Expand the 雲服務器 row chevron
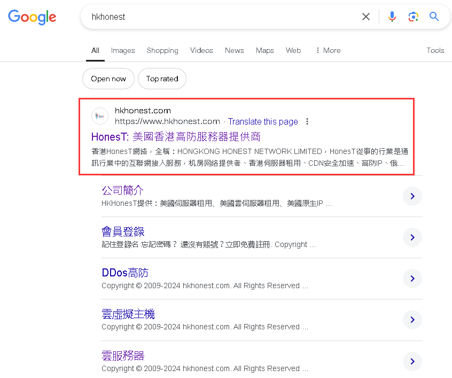 point(412,361)
